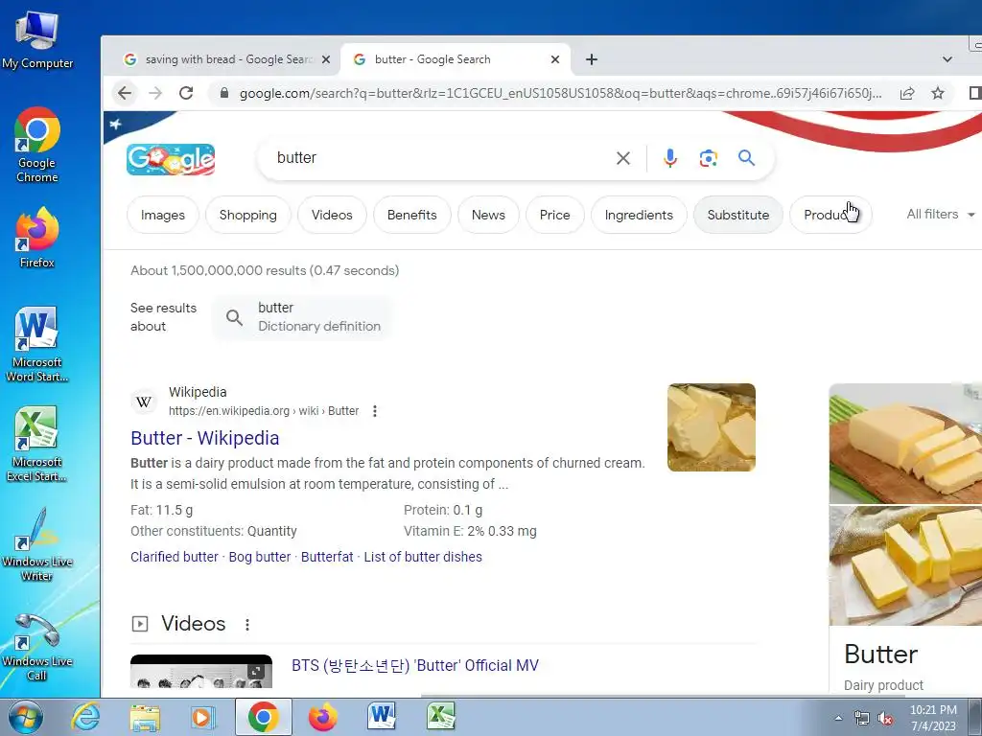Select the Substitute filter chip
Screen dimensions: 982x736
[738, 215]
